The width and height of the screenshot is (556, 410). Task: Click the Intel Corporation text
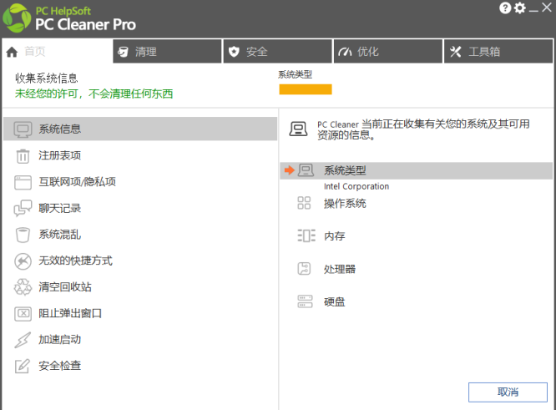pyautogui.click(x=356, y=186)
